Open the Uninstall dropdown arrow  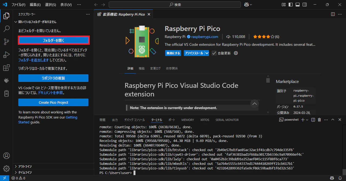[207, 53]
